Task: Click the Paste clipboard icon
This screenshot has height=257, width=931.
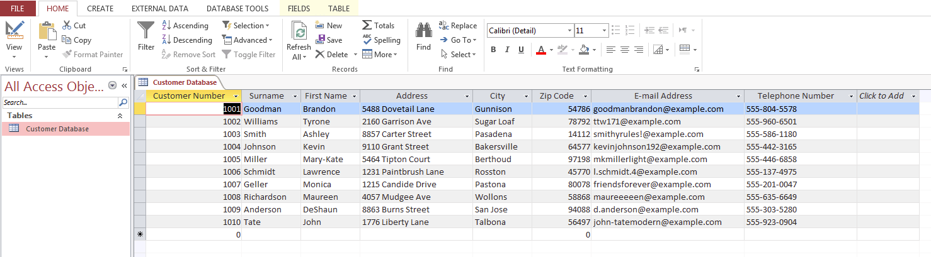Action: pos(47,31)
